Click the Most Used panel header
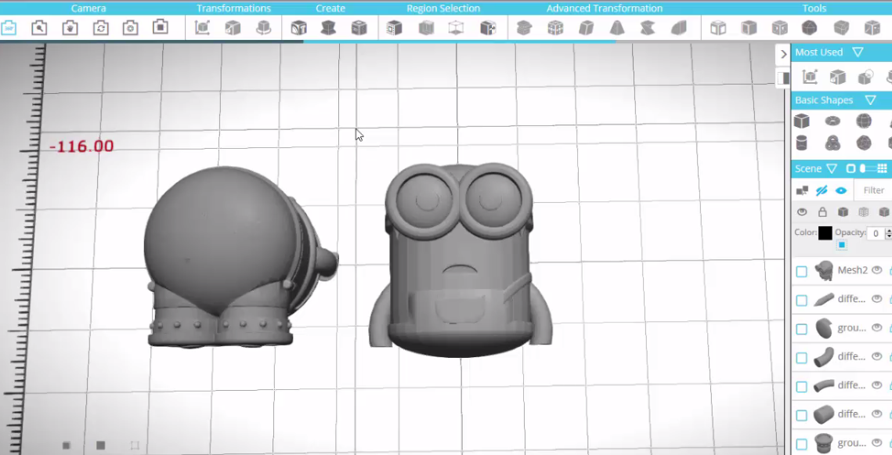The image size is (892, 455). (818, 52)
